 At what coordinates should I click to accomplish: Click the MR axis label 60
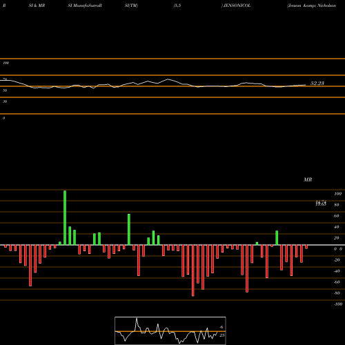coord(337,216)
